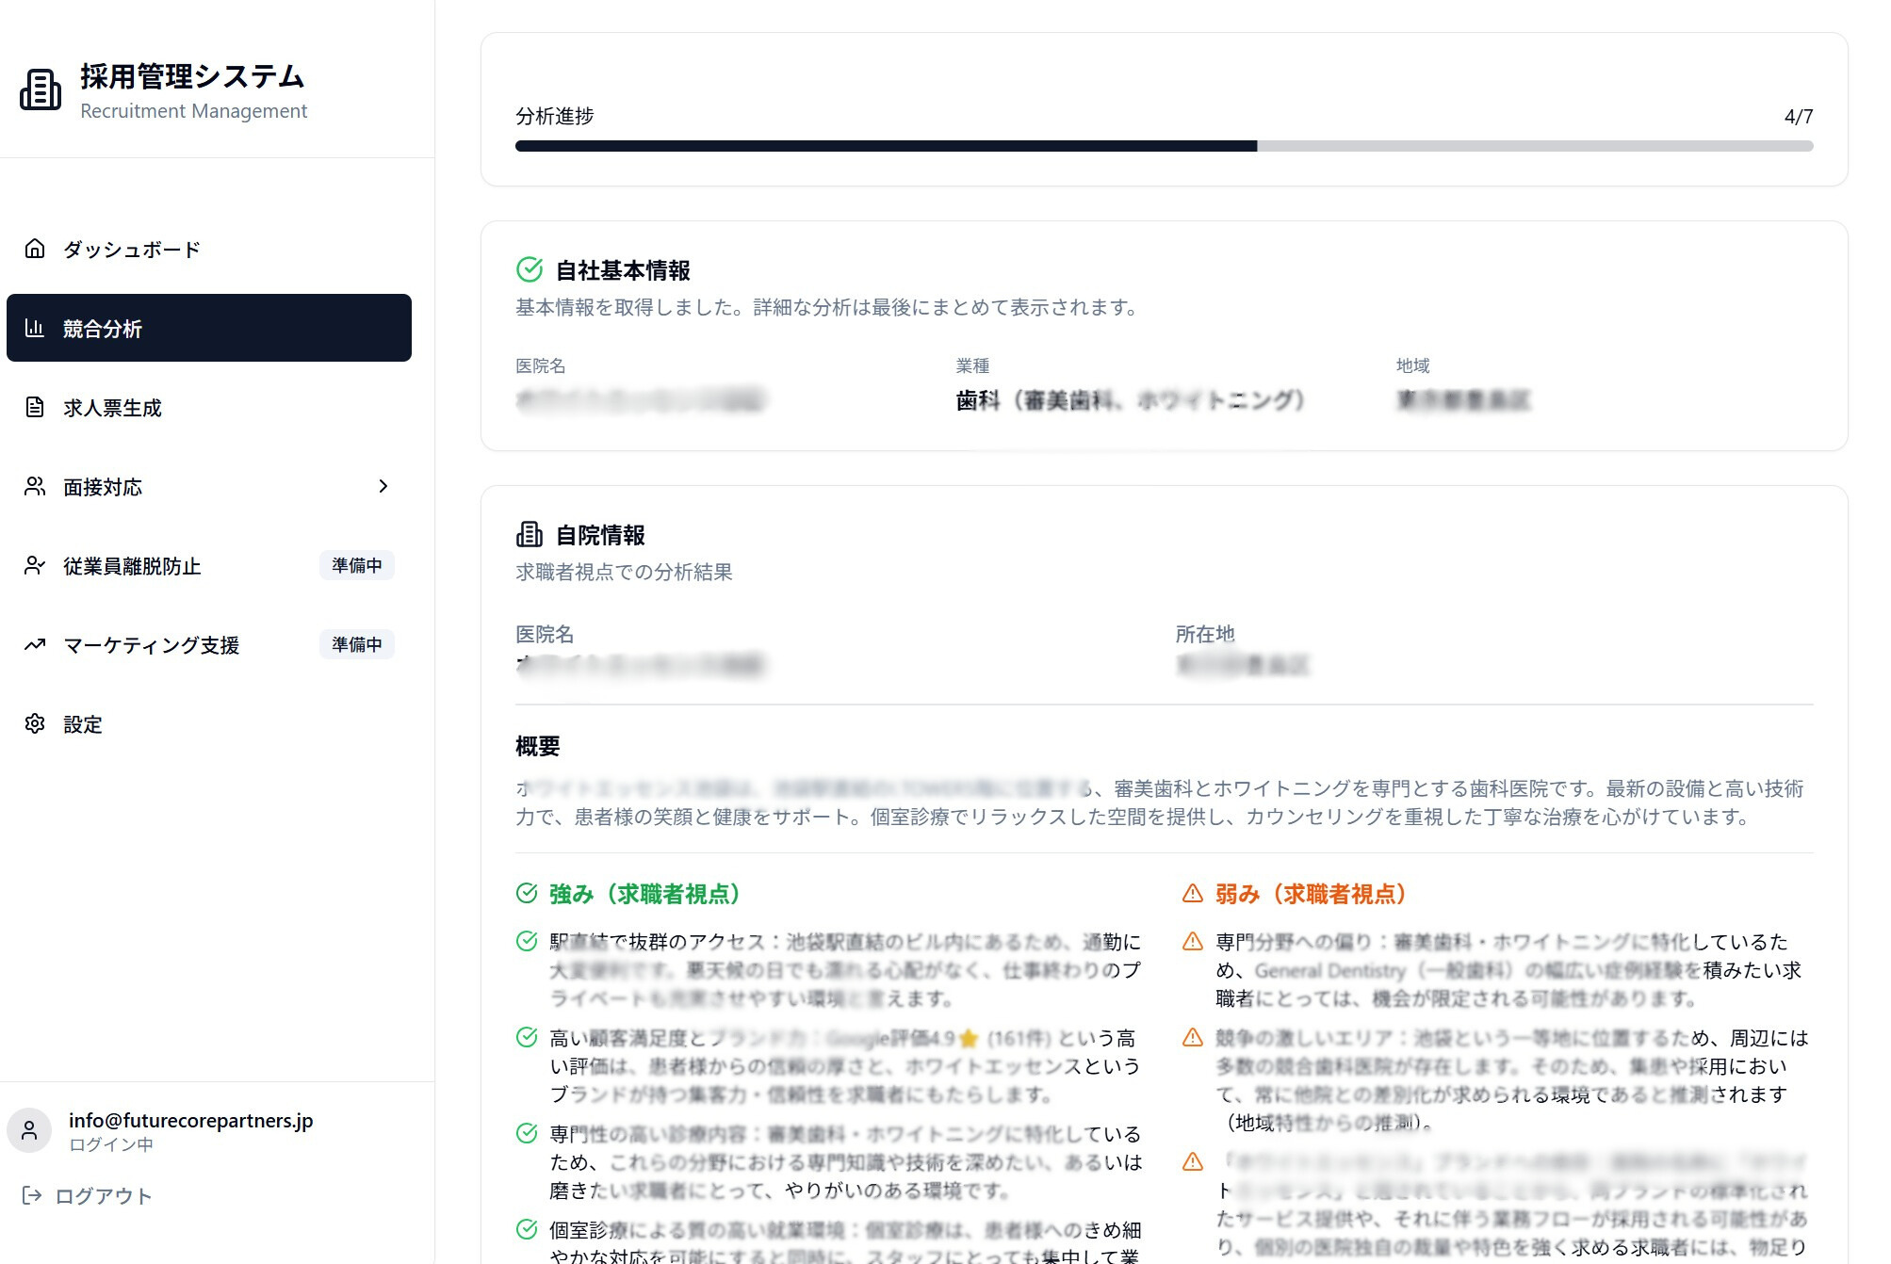Select the 競合分析 chart icon

34,328
